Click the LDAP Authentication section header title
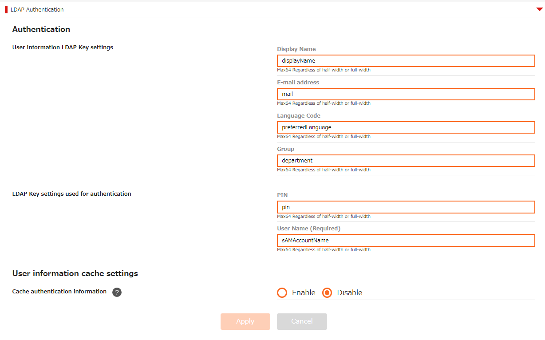545x340 pixels. [x=37, y=9]
